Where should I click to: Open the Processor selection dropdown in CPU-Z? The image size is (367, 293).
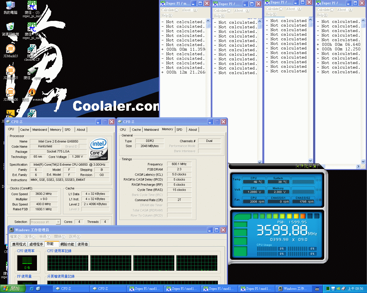pyautogui.click(x=58, y=222)
